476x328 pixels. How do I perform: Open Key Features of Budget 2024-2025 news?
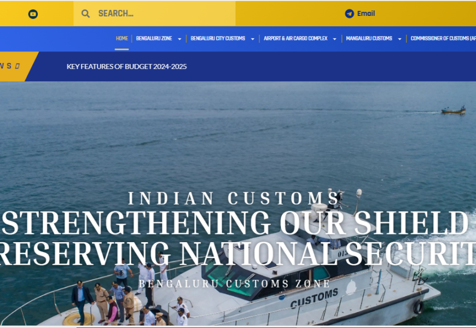tap(126, 67)
